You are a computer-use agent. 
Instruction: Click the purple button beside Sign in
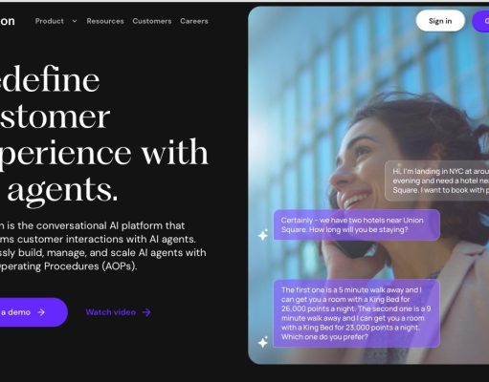480,21
